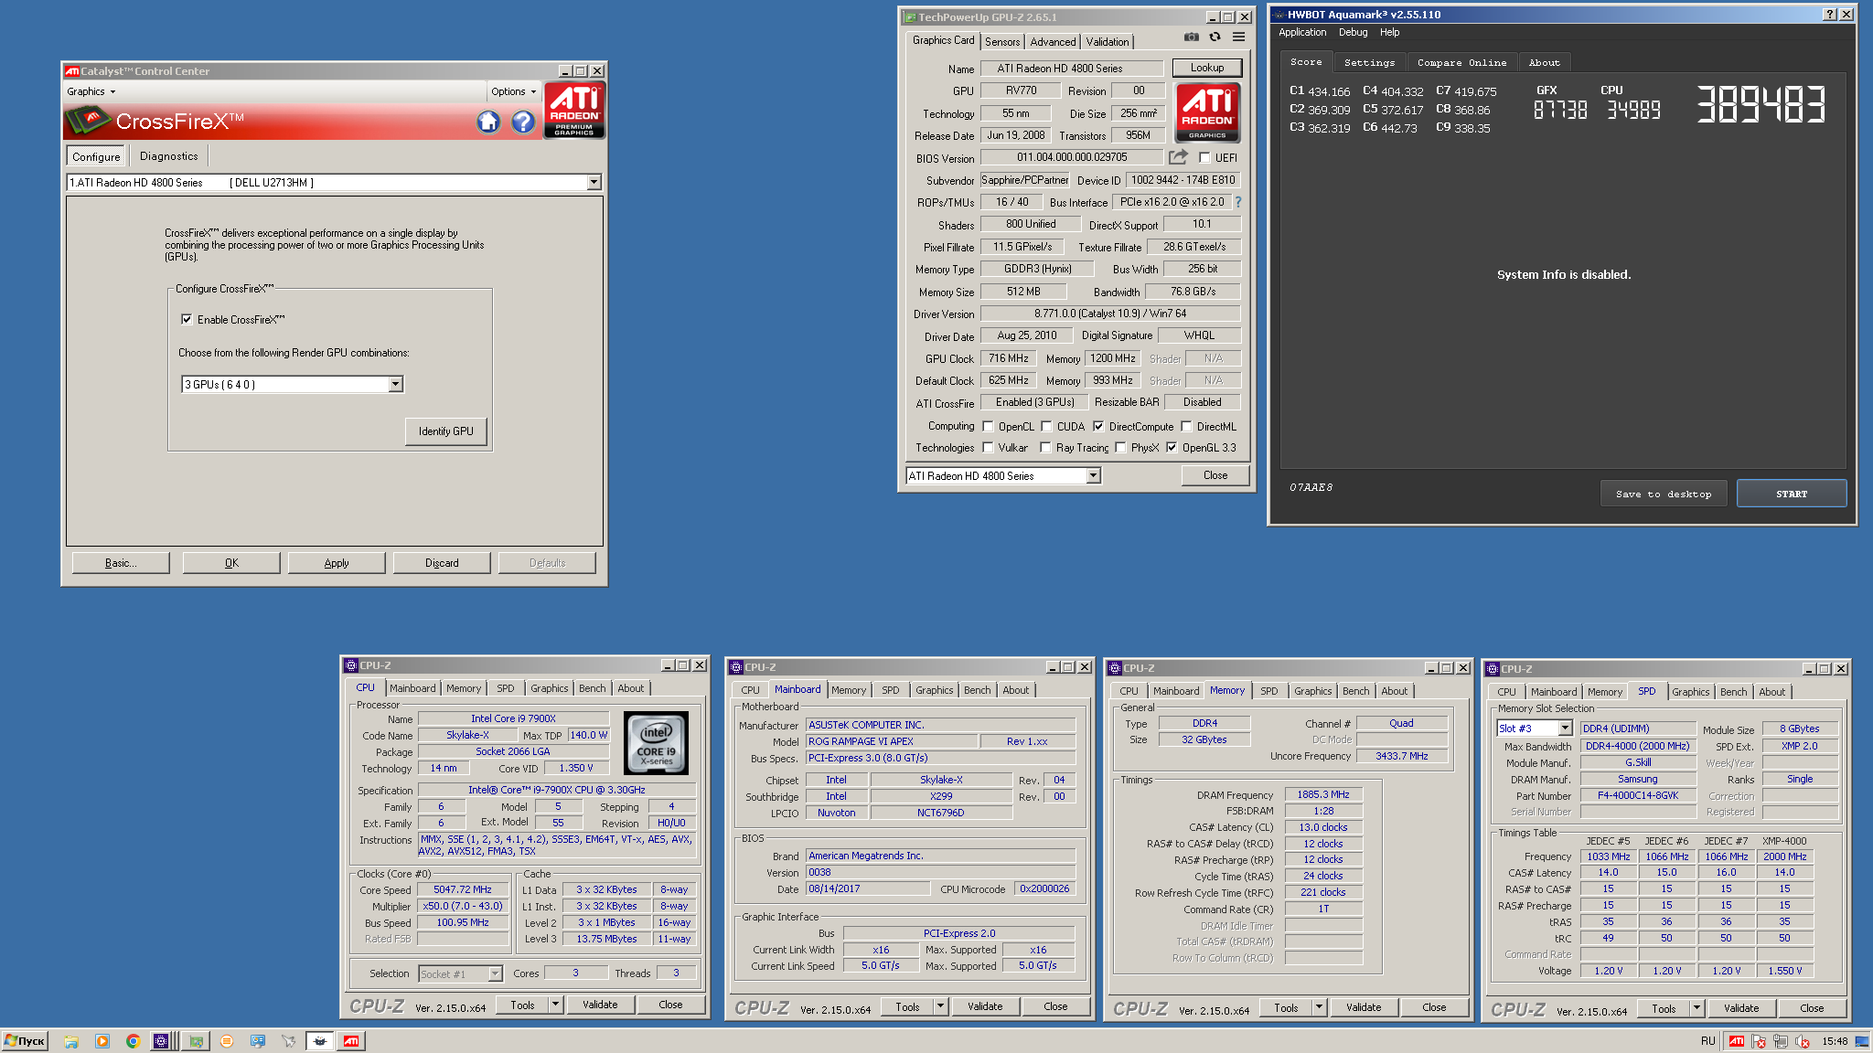Toggle the Ray Tracing checkbox in GPU-Z
The height and width of the screenshot is (1053, 1873).
(1045, 447)
